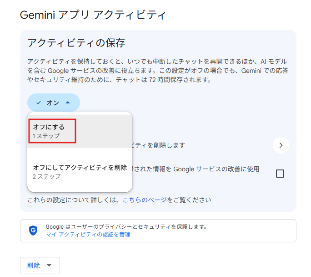The height and width of the screenshot is (277, 311).
Task: Collapse the オン activity status dropdown
Action: pyautogui.click(x=53, y=103)
